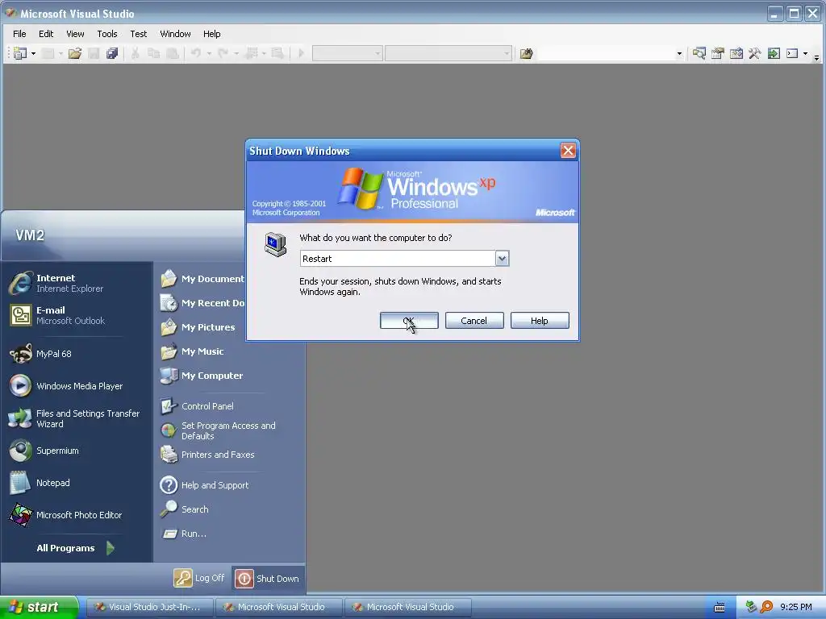Click the Save All toolbar icon

tap(112, 53)
